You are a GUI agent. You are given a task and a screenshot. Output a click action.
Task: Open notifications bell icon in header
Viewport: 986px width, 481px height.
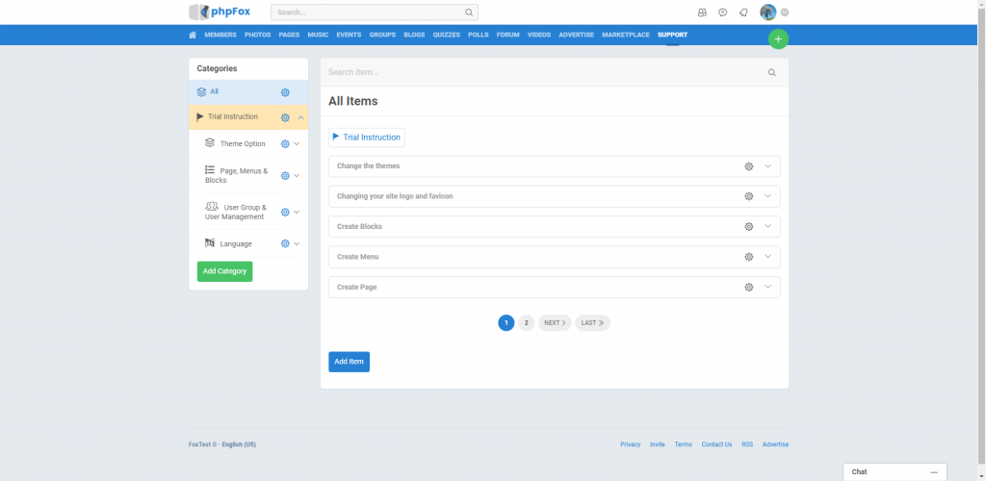coord(743,12)
